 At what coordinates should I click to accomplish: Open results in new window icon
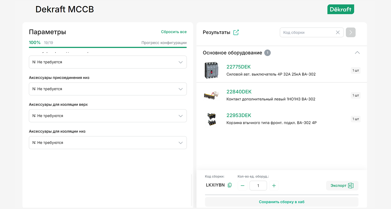pyautogui.click(x=236, y=32)
